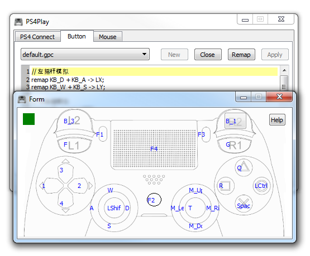The height and width of the screenshot is (256, 310).
Task: Close the Form window
Action: pos(279,96)
